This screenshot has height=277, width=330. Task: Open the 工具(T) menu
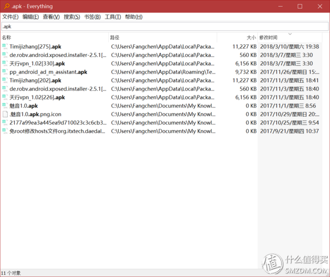[113, 17]
